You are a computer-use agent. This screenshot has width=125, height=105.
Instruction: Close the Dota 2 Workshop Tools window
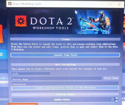[119, 4]
